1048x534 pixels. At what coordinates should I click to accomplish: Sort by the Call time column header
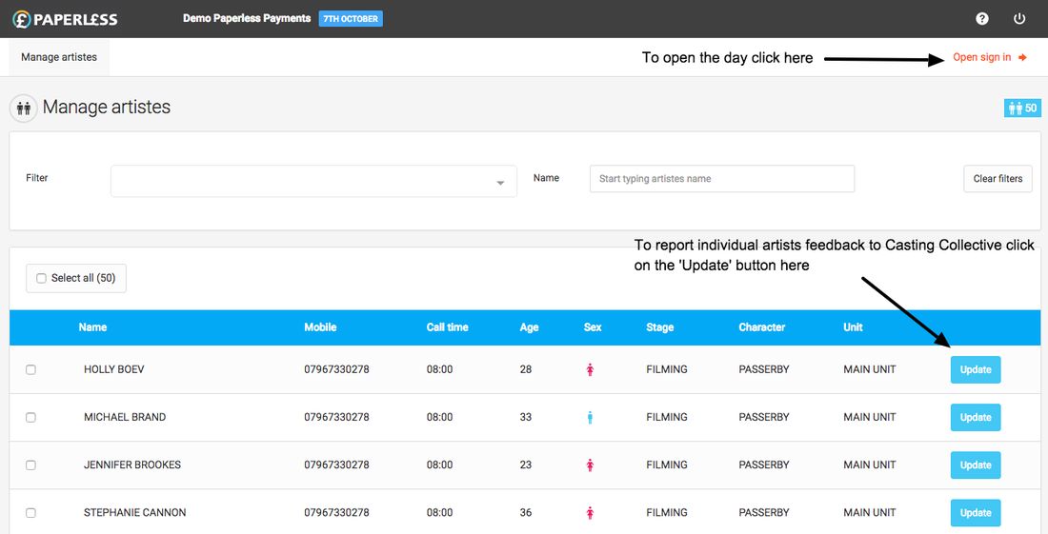pos(447,327)
